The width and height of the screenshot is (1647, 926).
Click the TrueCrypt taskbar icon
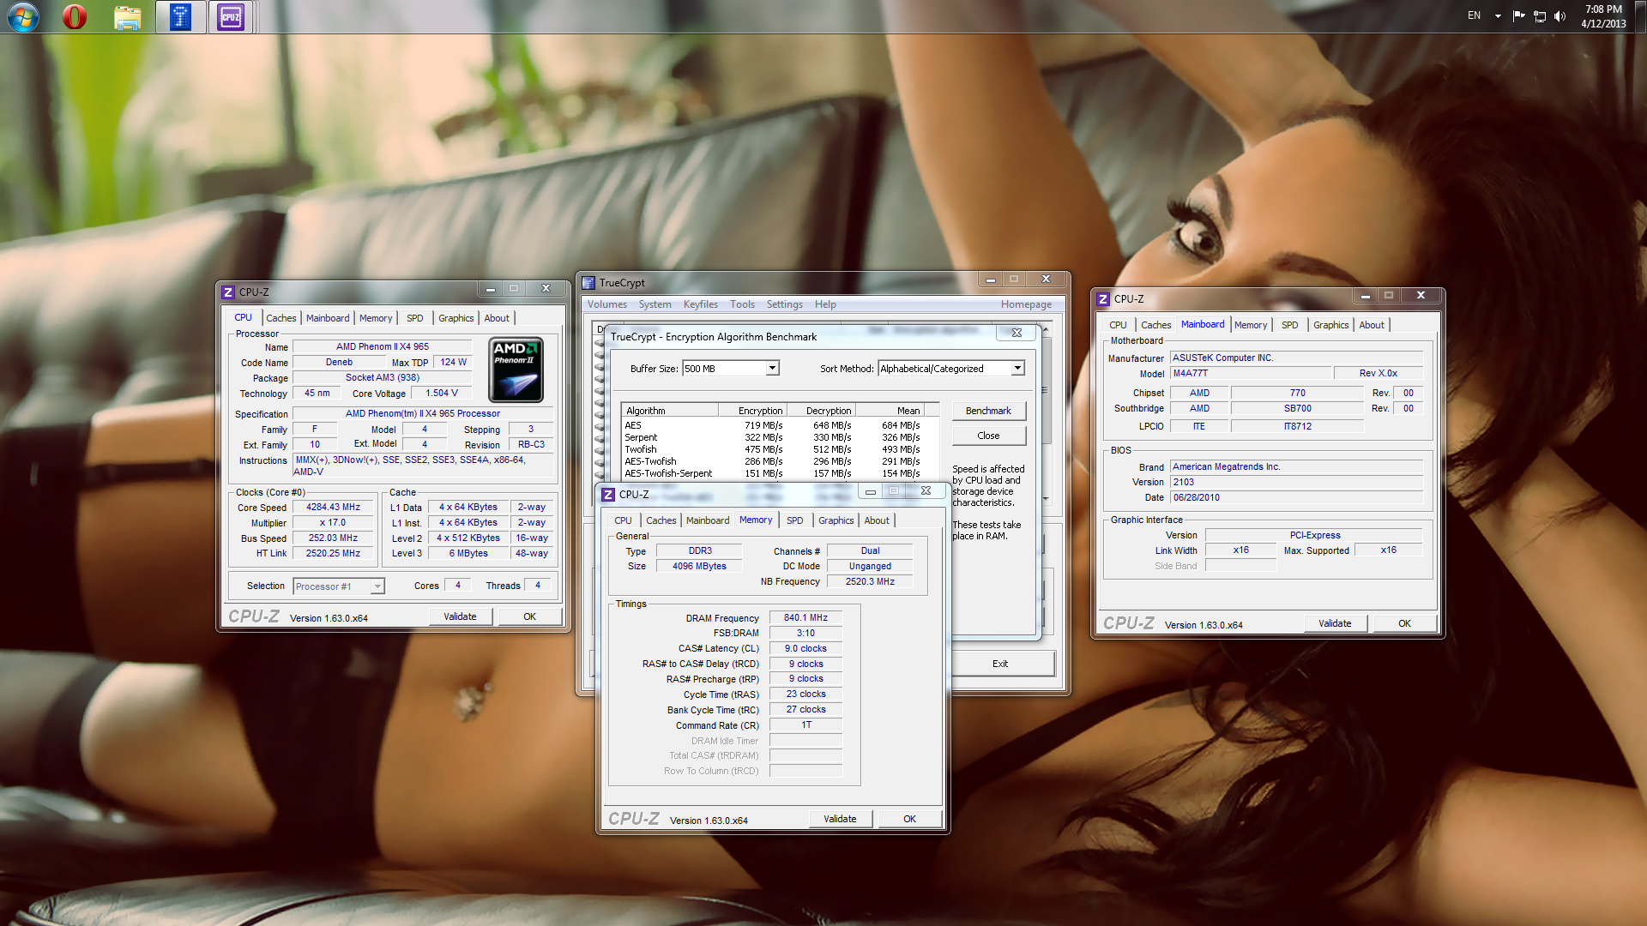pyautogui.click(x=180, y=17)
